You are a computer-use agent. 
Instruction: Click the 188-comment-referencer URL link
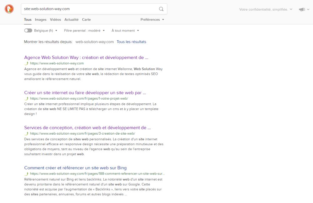pyautogui.click(x=97, y=174)
